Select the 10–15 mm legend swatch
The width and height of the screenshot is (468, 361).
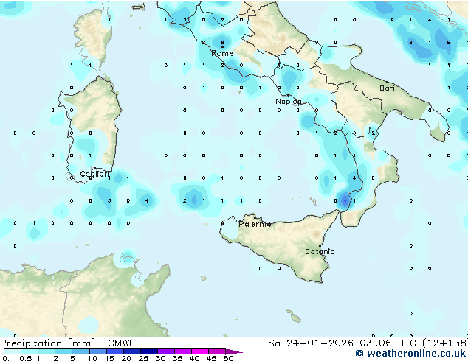97,351
